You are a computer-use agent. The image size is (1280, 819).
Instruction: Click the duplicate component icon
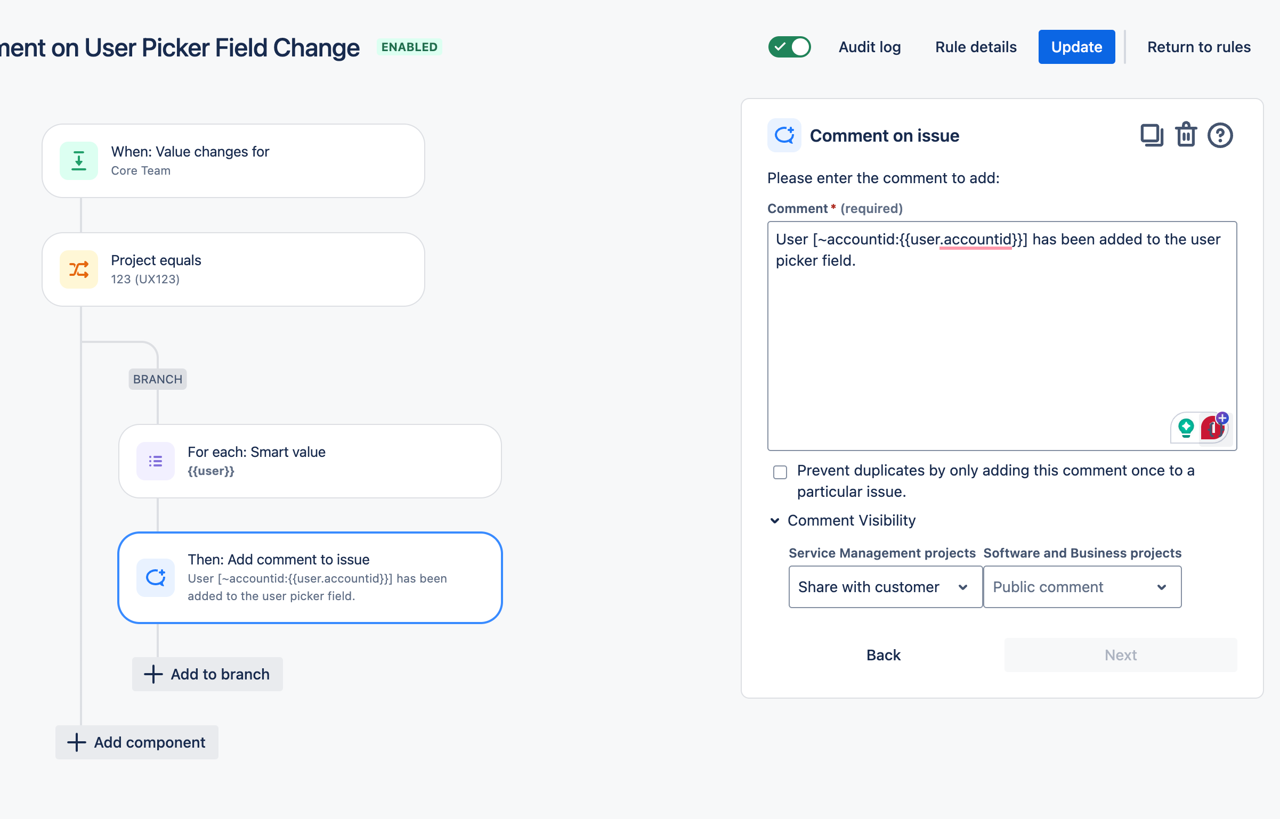click(1152, 135)
